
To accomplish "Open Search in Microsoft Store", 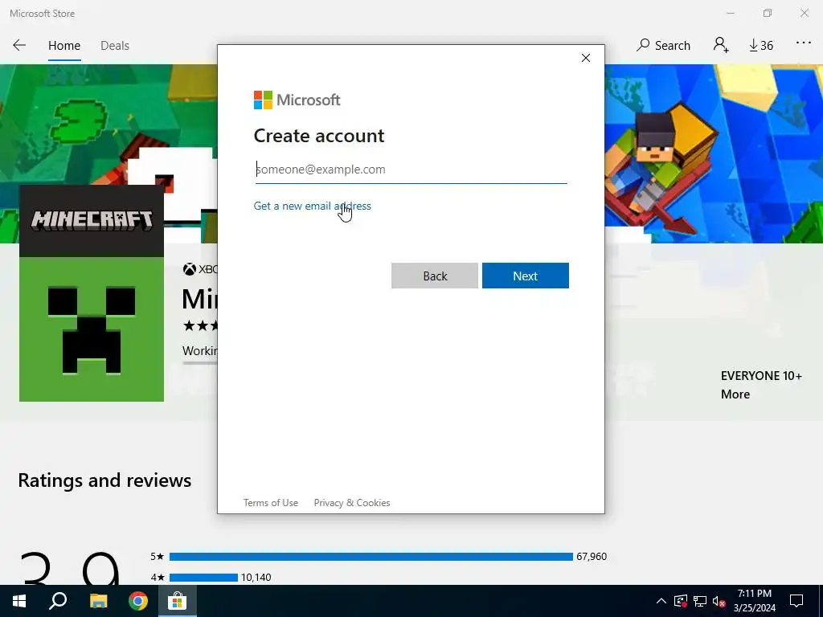I will point(663,45).
